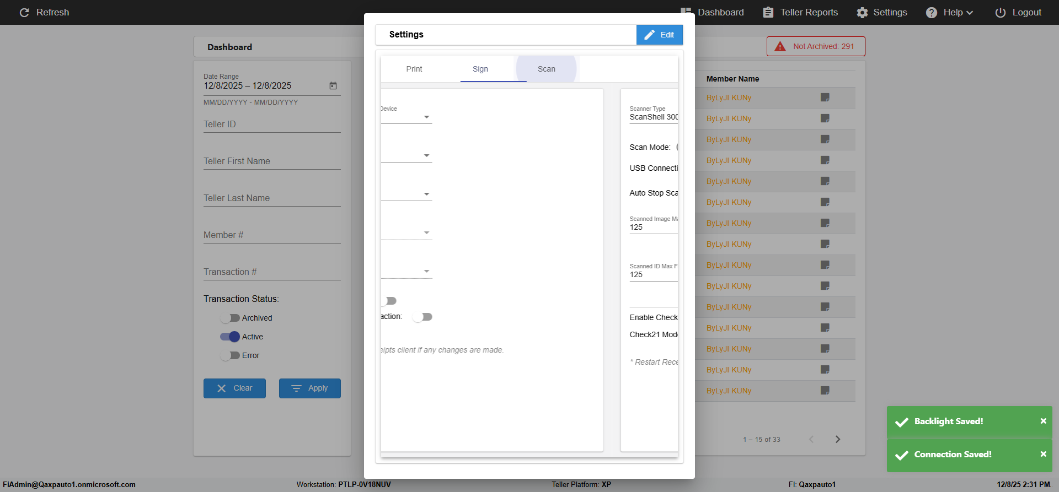This screenshot has width=1059, height=492.
Task: Click the Member Name column header
Action: click(x=732, y=79)
